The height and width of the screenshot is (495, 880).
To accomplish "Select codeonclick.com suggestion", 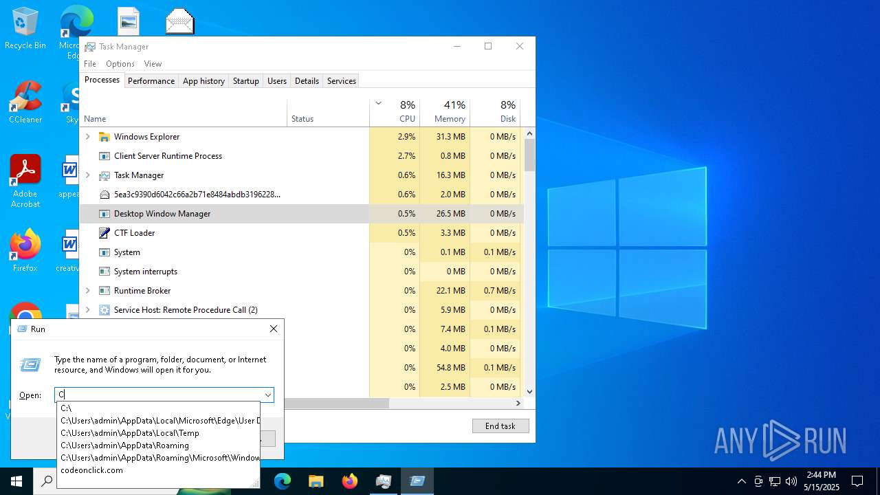I will 158,470.
